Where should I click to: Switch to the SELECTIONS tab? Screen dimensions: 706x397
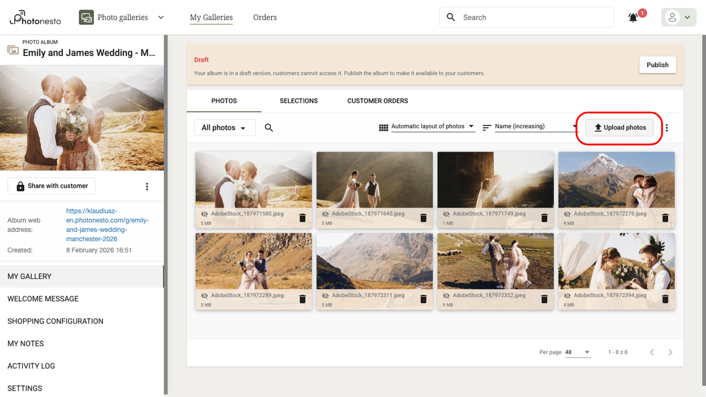(x=298, y=101)
